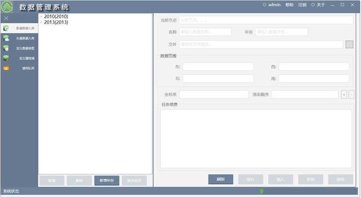Click the 渲染顺序 input field
This screenshot has width=361, height=198.
(305, 94)
